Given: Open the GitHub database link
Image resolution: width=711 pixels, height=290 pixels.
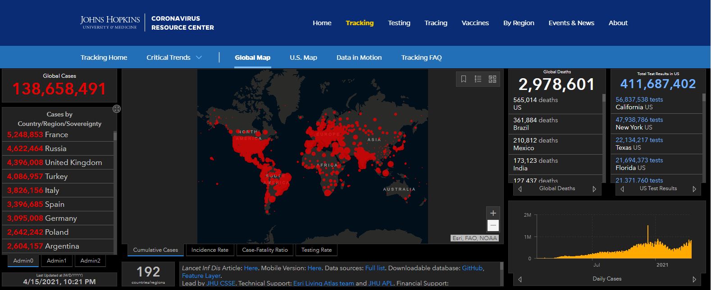Looking at the screenshot, I should point(472,268).
